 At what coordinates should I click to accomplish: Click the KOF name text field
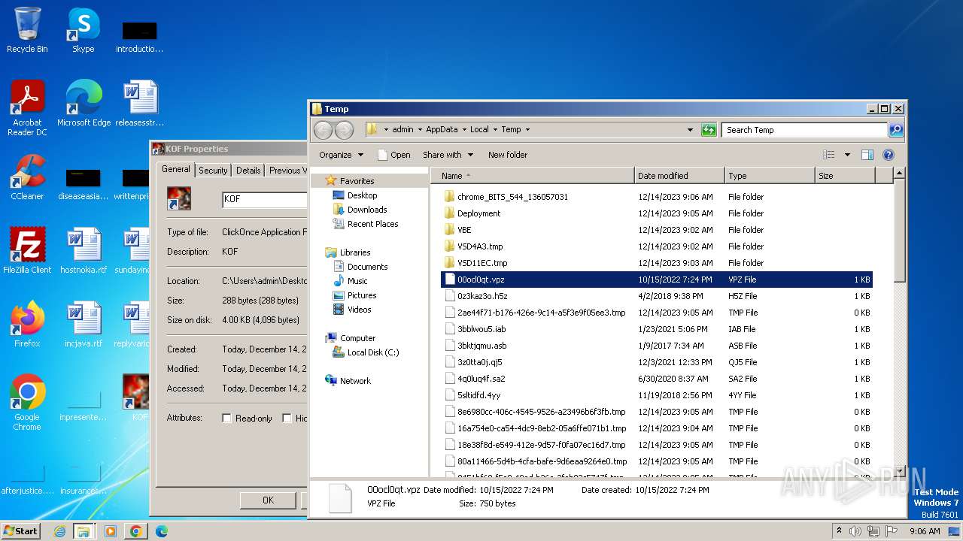coord(264,200)
